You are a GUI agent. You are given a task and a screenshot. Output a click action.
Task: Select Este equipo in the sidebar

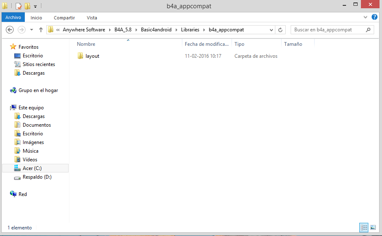[x=31, y=108]
